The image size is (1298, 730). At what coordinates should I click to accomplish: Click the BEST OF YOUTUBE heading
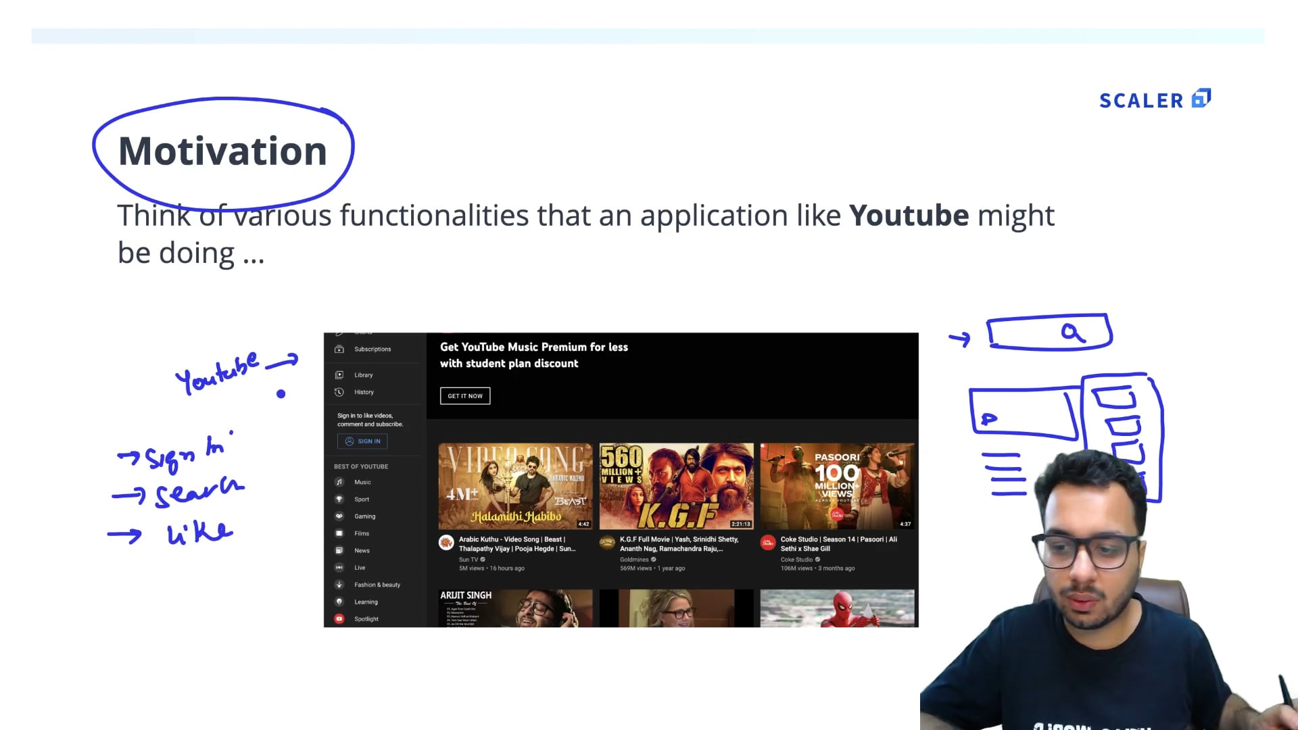[x=361, y=466]
